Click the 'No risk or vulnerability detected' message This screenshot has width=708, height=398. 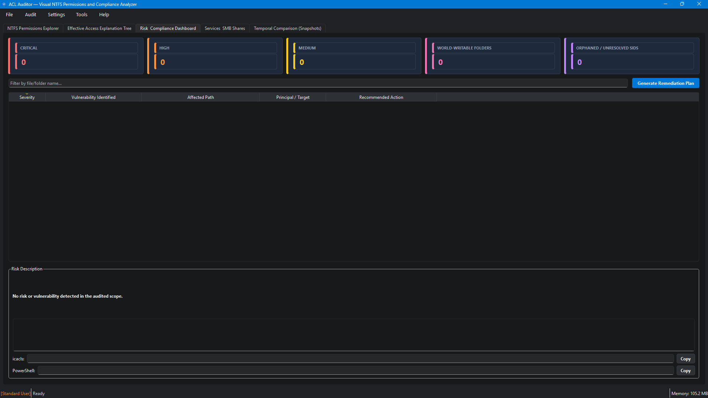coord(68,296)
